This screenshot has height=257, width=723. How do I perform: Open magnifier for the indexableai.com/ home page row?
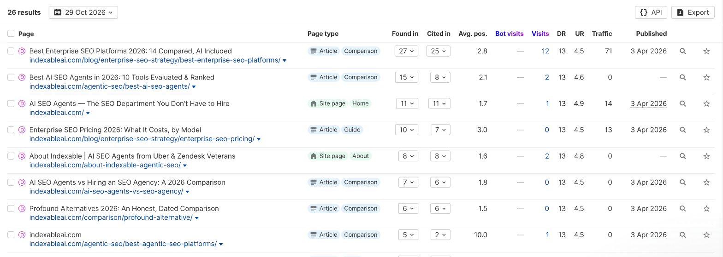[x=683, y=103]
